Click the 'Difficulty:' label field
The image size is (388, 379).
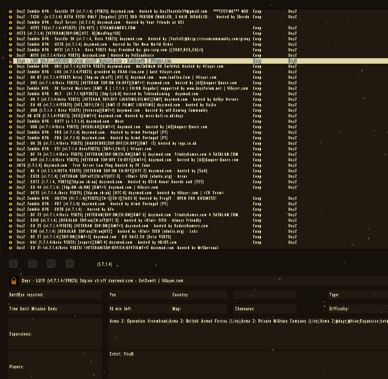[358, 309]
